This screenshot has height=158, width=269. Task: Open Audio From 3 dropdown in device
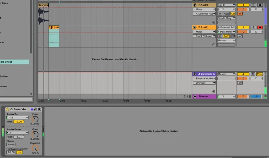(x=17, y=133)
